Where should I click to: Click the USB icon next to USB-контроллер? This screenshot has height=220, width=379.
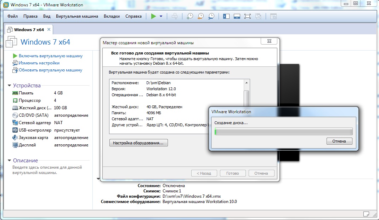pyautogui.click(x=15, y=130)
